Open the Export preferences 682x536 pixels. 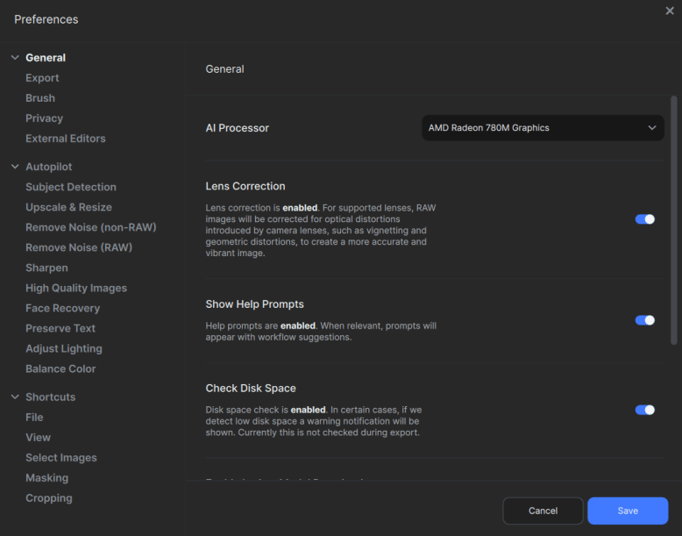(x=42, y=78)
